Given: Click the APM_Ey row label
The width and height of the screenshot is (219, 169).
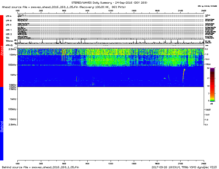Looking at the screenshot, I should click(x=9, y=45).
